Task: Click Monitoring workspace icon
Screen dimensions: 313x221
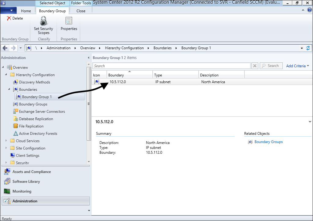Action: pos(7,191)
